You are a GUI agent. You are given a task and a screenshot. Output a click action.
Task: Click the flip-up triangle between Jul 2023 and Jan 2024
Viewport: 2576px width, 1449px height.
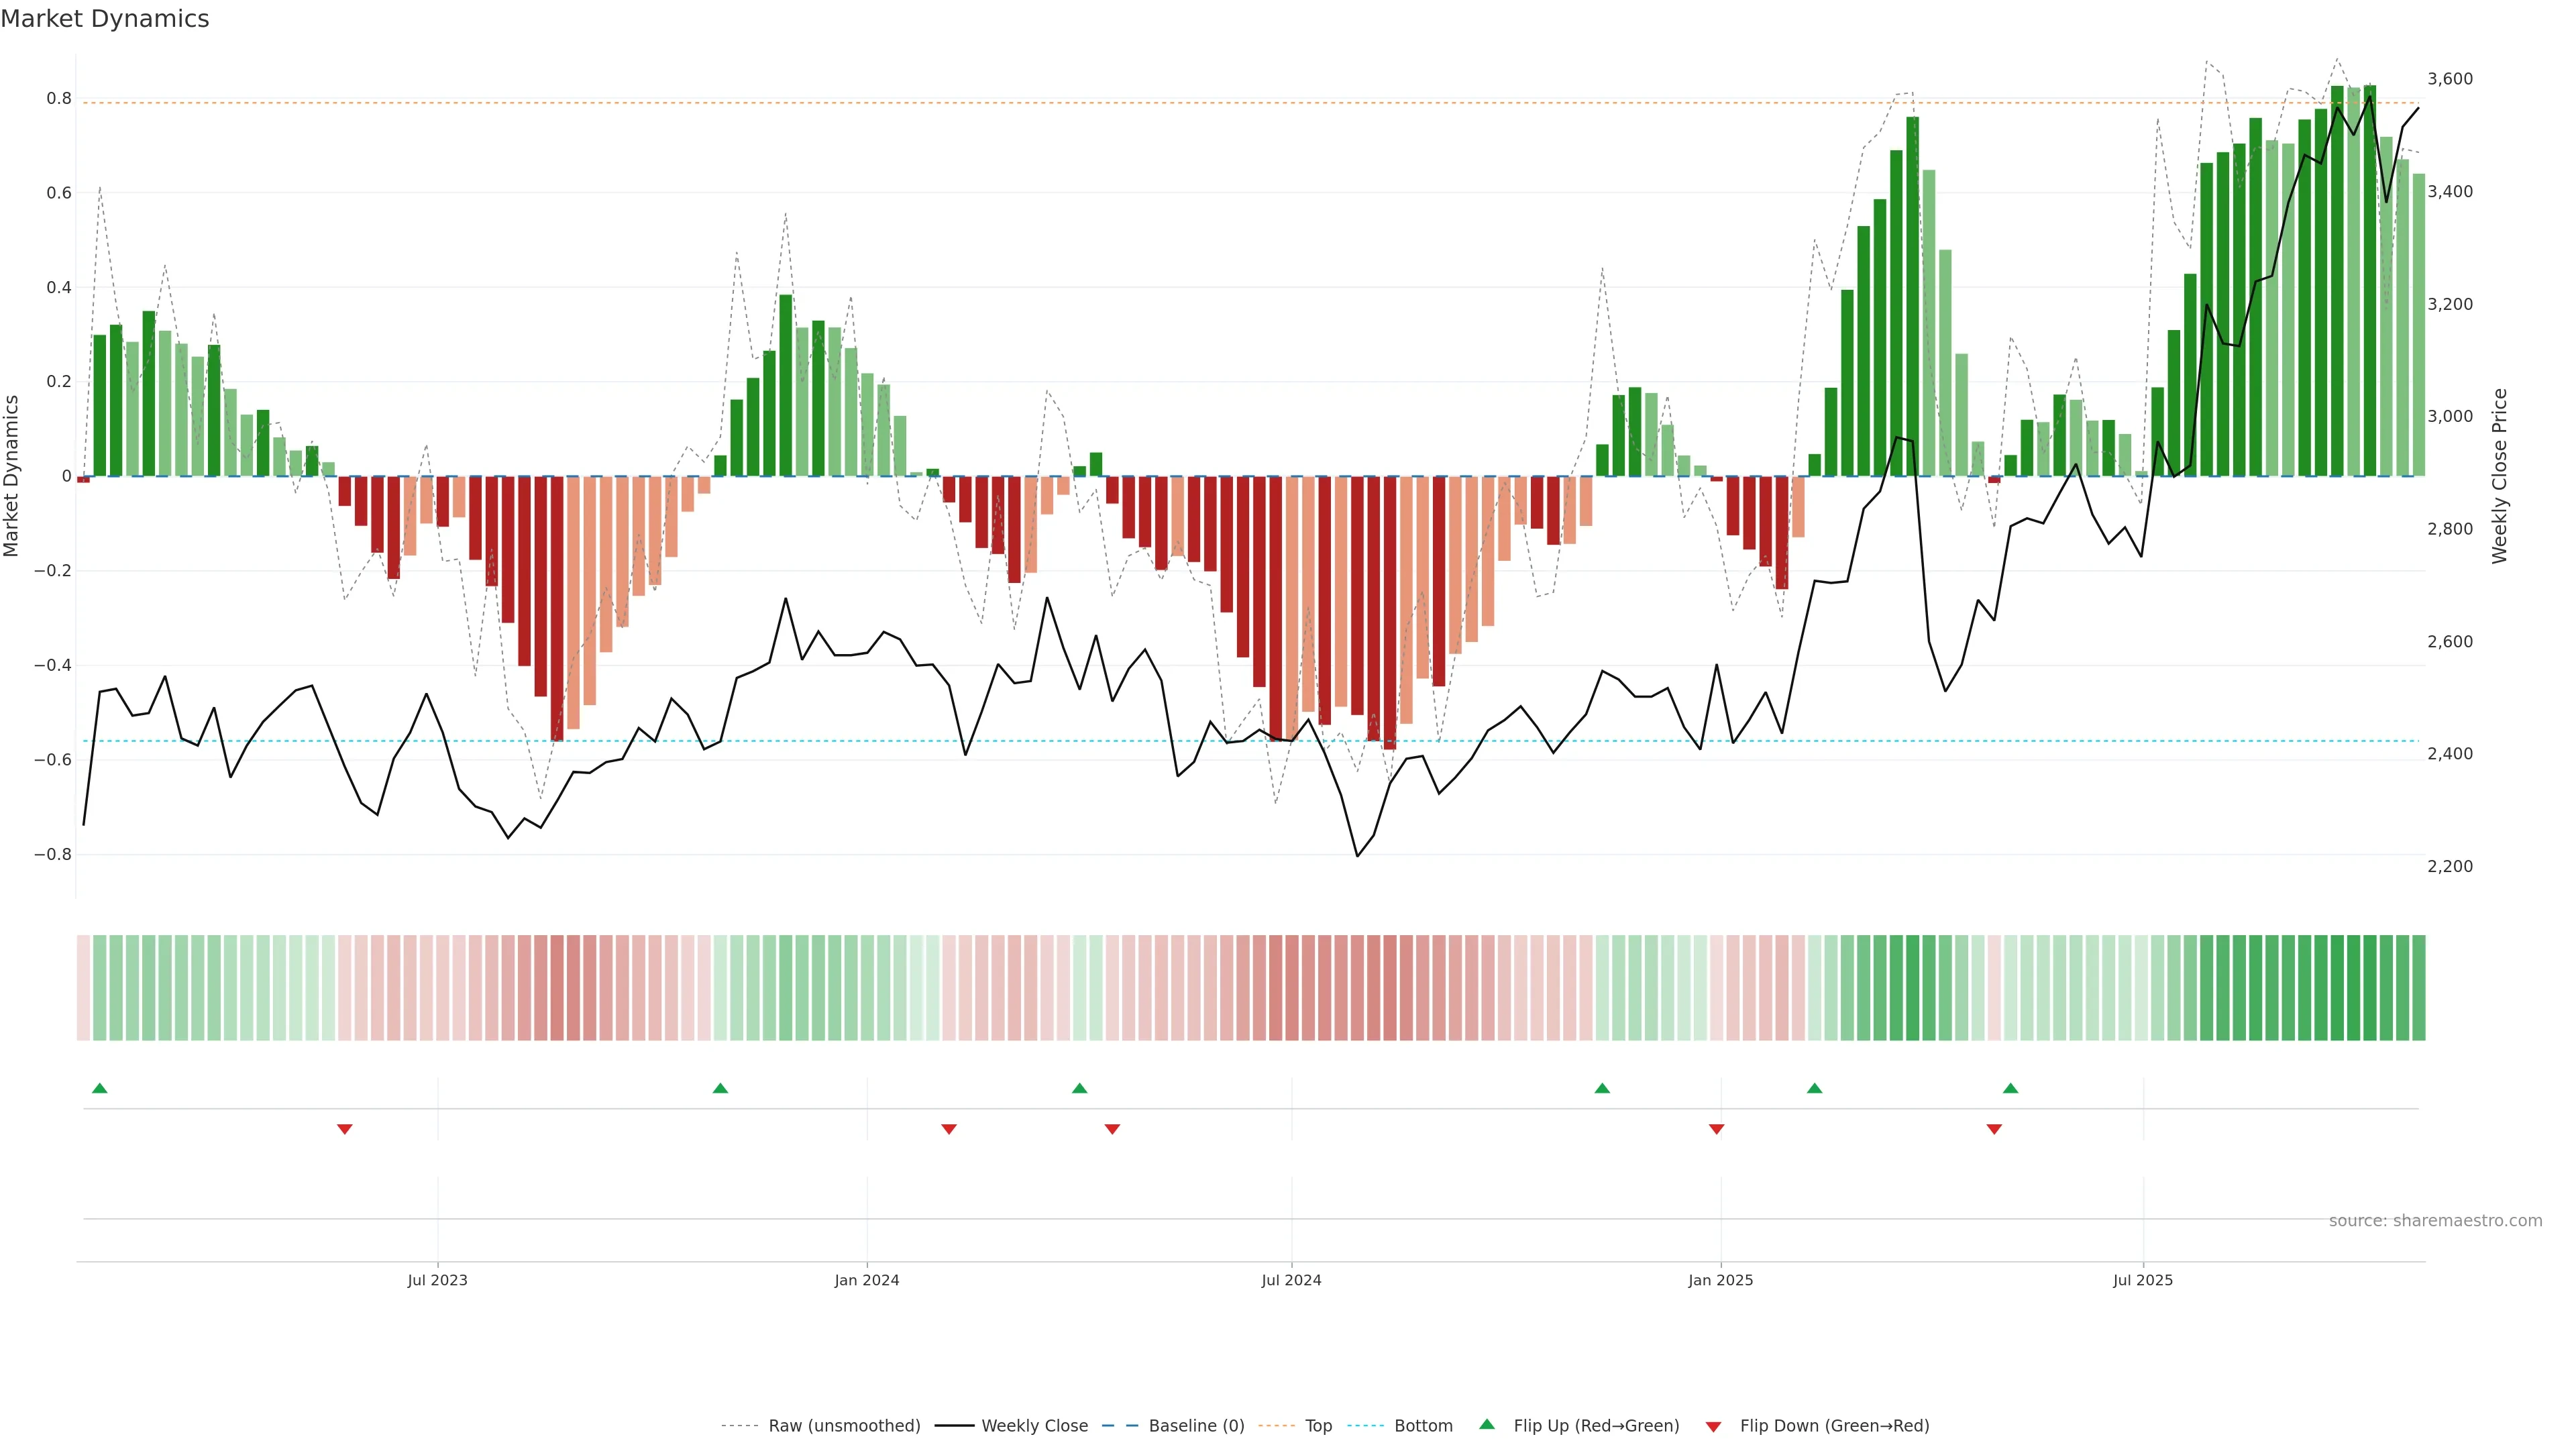click(720, 1088)
